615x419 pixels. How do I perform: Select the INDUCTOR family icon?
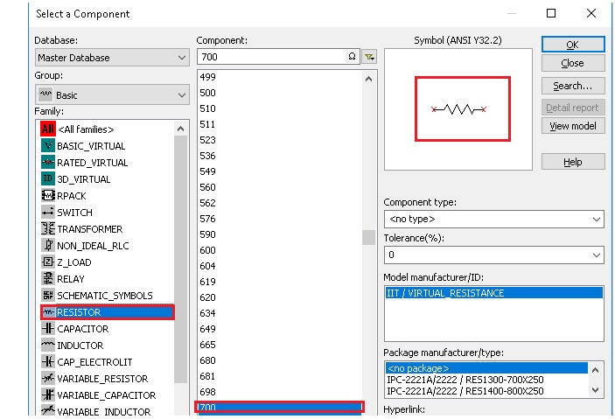click(48, 345)
